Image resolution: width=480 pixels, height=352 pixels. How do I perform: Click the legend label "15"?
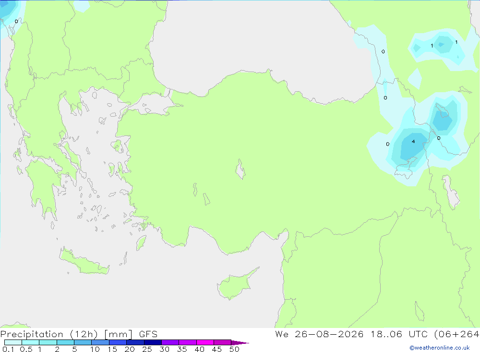tap(112, 349)
